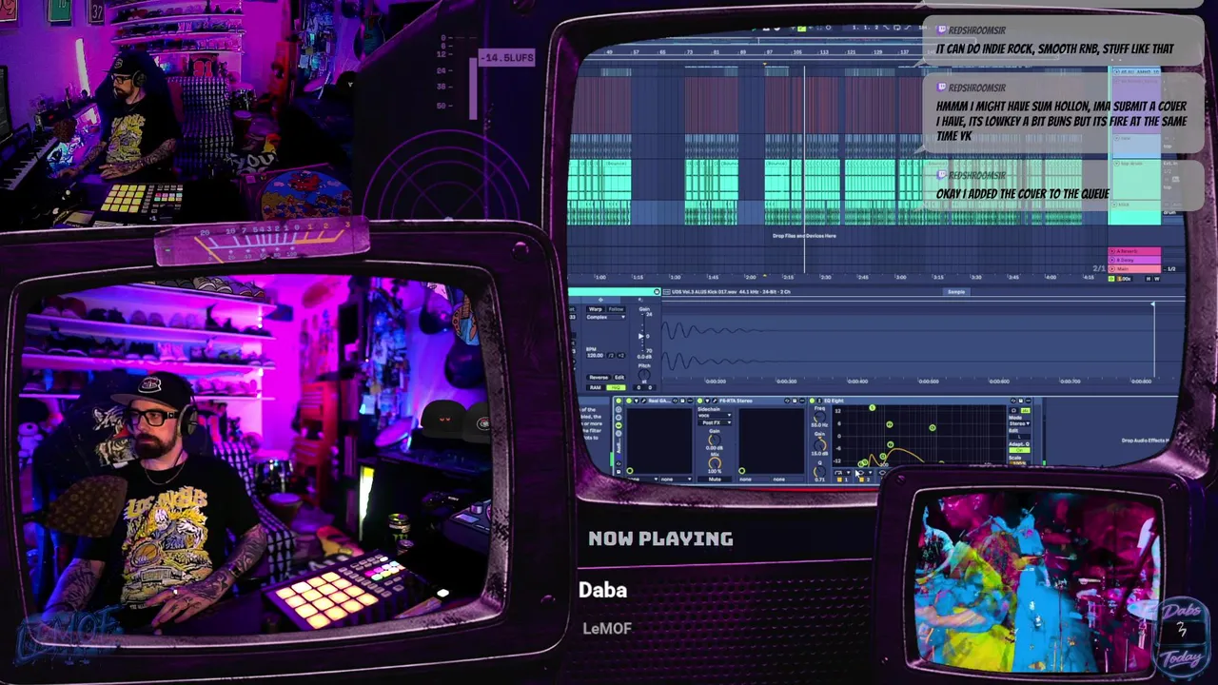
Task: Toggle the Real GA device activator
Action: (629, 401)
